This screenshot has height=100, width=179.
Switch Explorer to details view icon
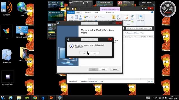point(149,81)
